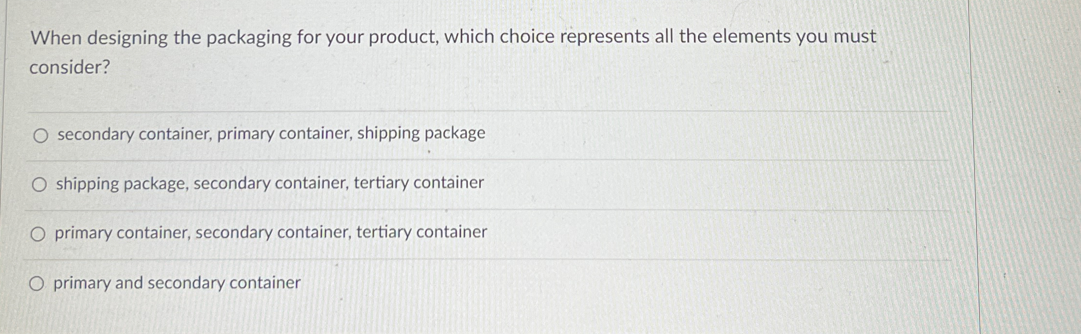Viewport: 1081px width, 334px height.
Task: Click the question text about packaging design
Action: (x=452, y=36)
